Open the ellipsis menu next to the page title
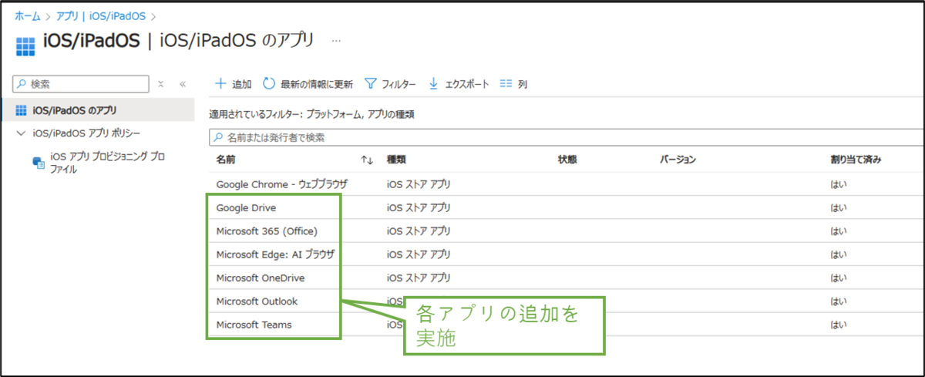This screenshot has height=377, width=925. tap(336, 41)
